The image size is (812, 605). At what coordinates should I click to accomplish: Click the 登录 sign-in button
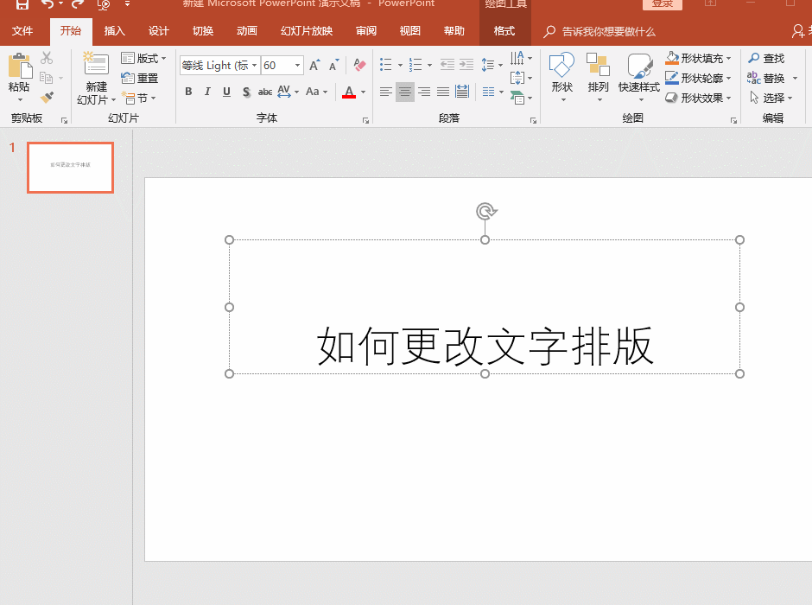pyautogui.click(x=662, y=3)
